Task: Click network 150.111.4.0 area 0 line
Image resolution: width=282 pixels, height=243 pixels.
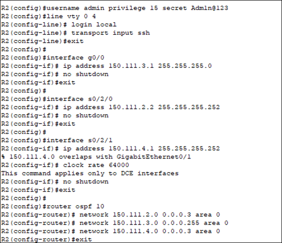Action: 111,231
